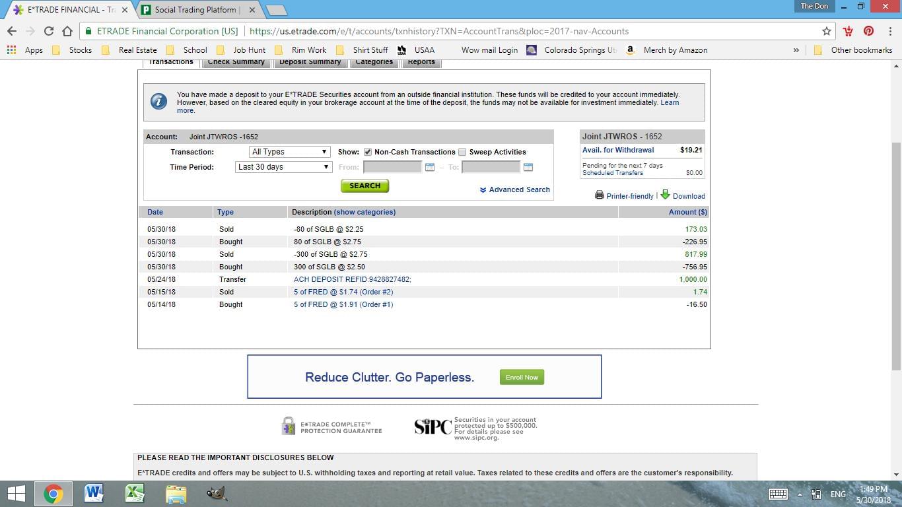The width and height of the screenshot is (902, 507).
Task: Click the To date input field
Action: tap(491, 167)
